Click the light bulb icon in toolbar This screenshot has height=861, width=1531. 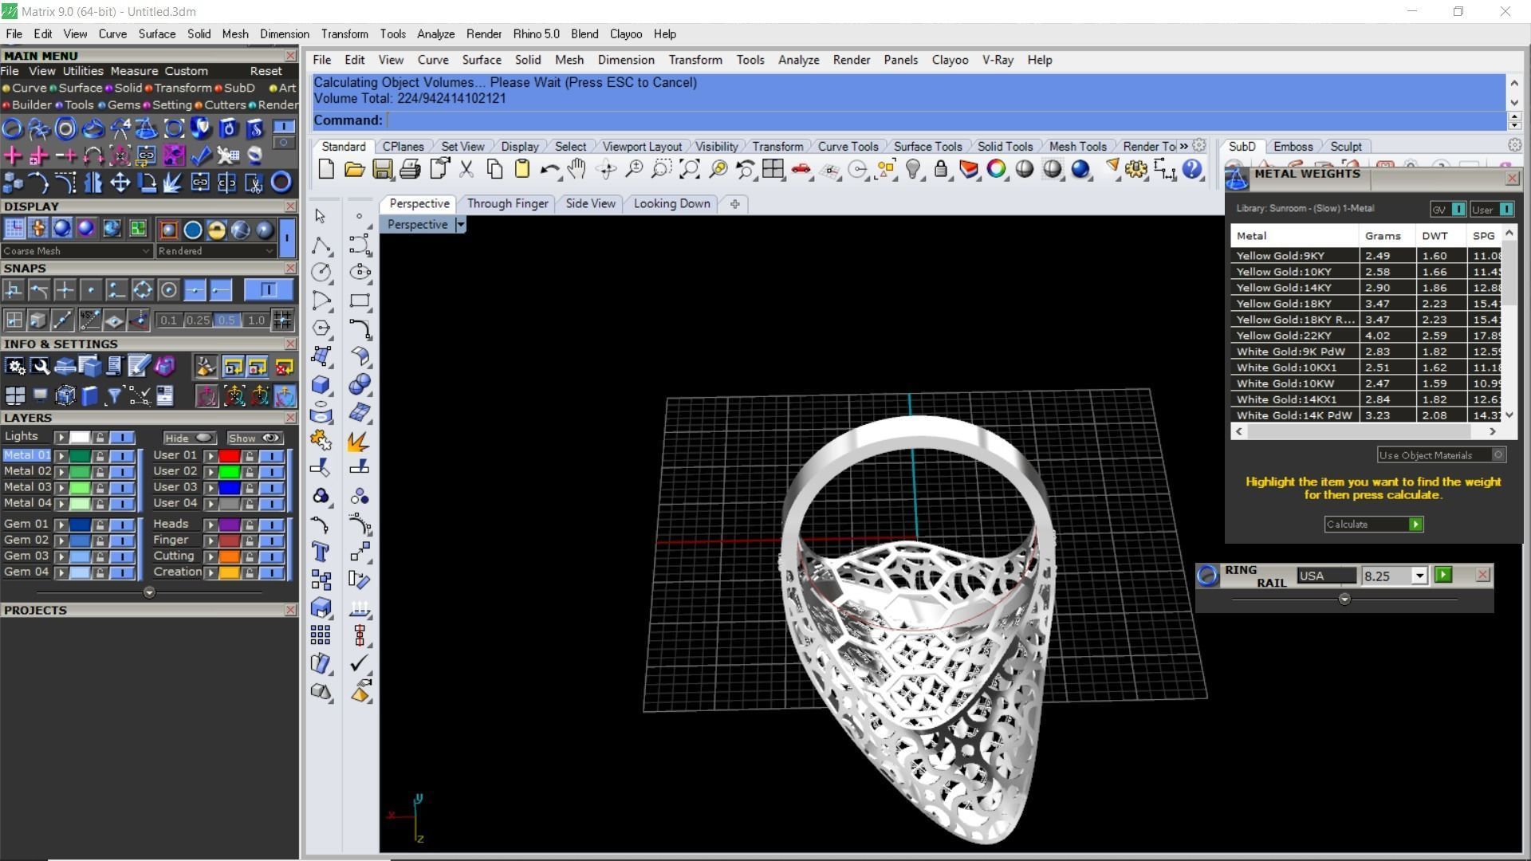(913, 169)
